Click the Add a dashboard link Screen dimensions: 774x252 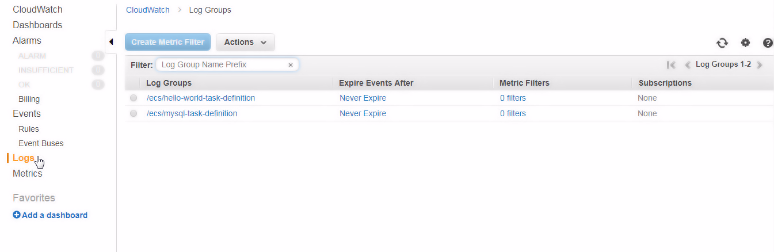(55, 215)
